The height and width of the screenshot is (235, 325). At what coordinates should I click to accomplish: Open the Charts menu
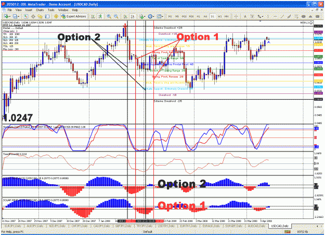(40, 10)
